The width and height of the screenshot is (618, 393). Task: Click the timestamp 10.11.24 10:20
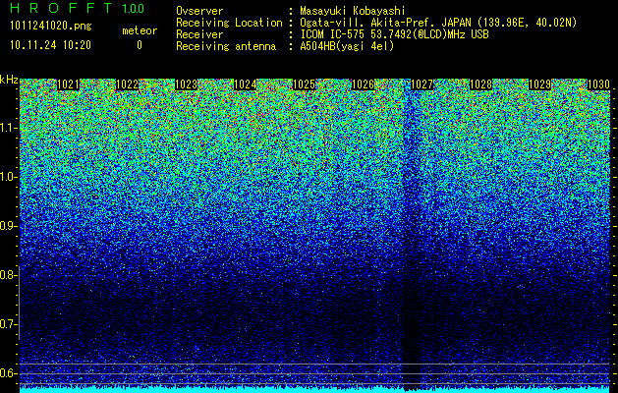coord(50,45)
